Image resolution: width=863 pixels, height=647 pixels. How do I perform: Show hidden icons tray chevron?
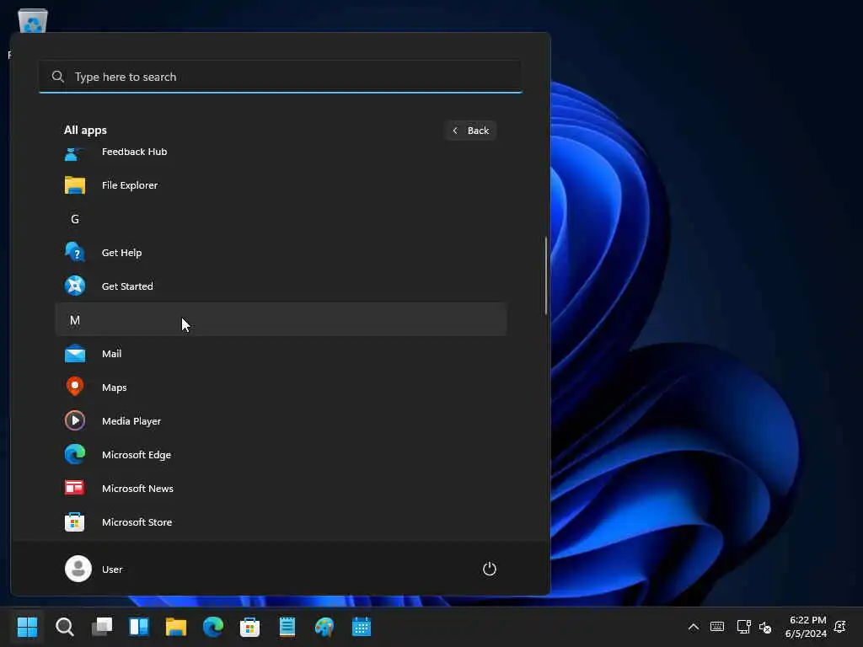[694, 627]
